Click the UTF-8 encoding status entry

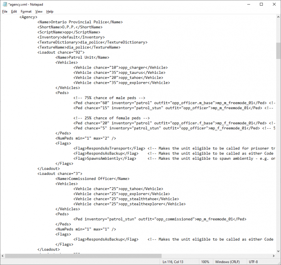(253, 262)
